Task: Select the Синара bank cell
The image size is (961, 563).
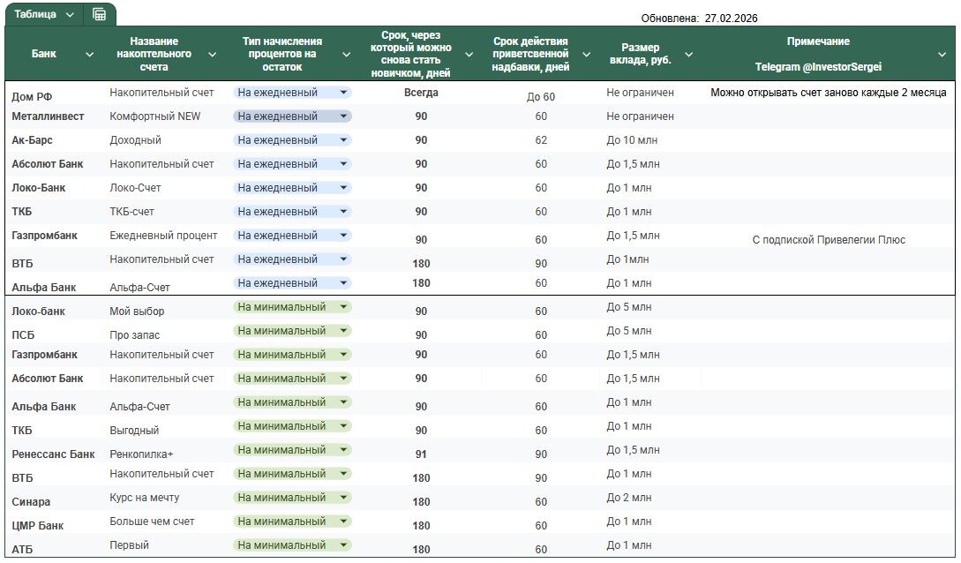Action: 31,502
